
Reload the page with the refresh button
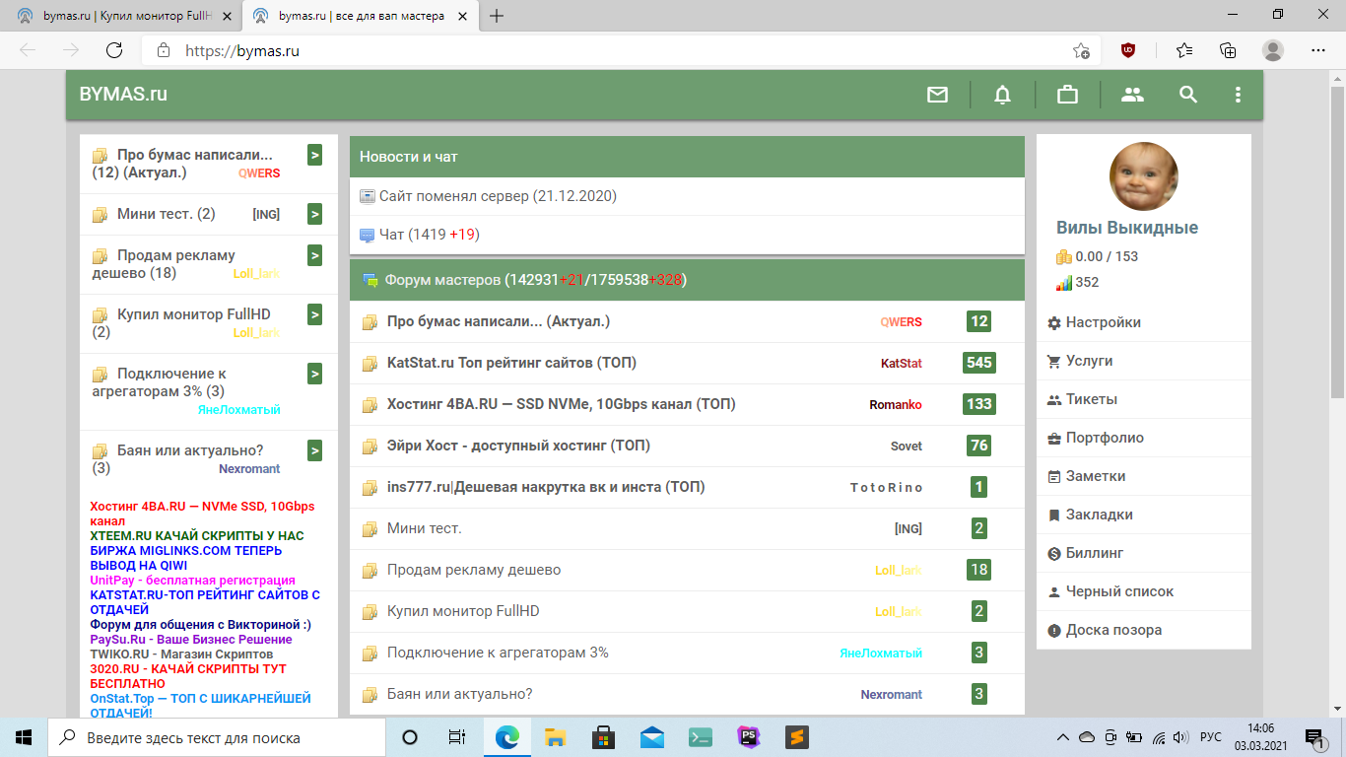pyautogui.click(x=114, y=50)
